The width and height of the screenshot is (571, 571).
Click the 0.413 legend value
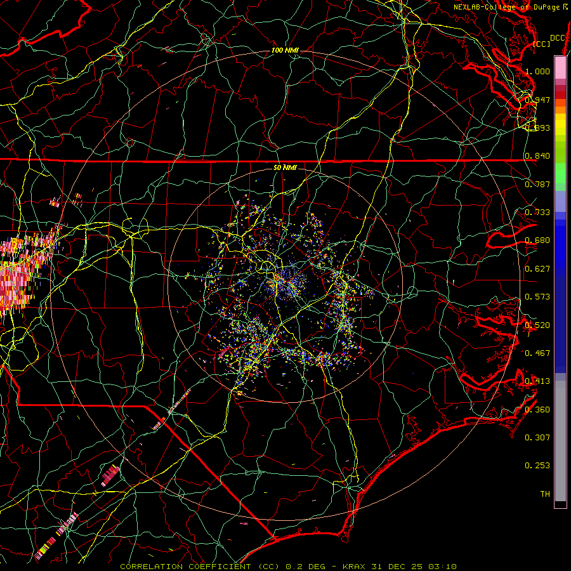(537, 381)
